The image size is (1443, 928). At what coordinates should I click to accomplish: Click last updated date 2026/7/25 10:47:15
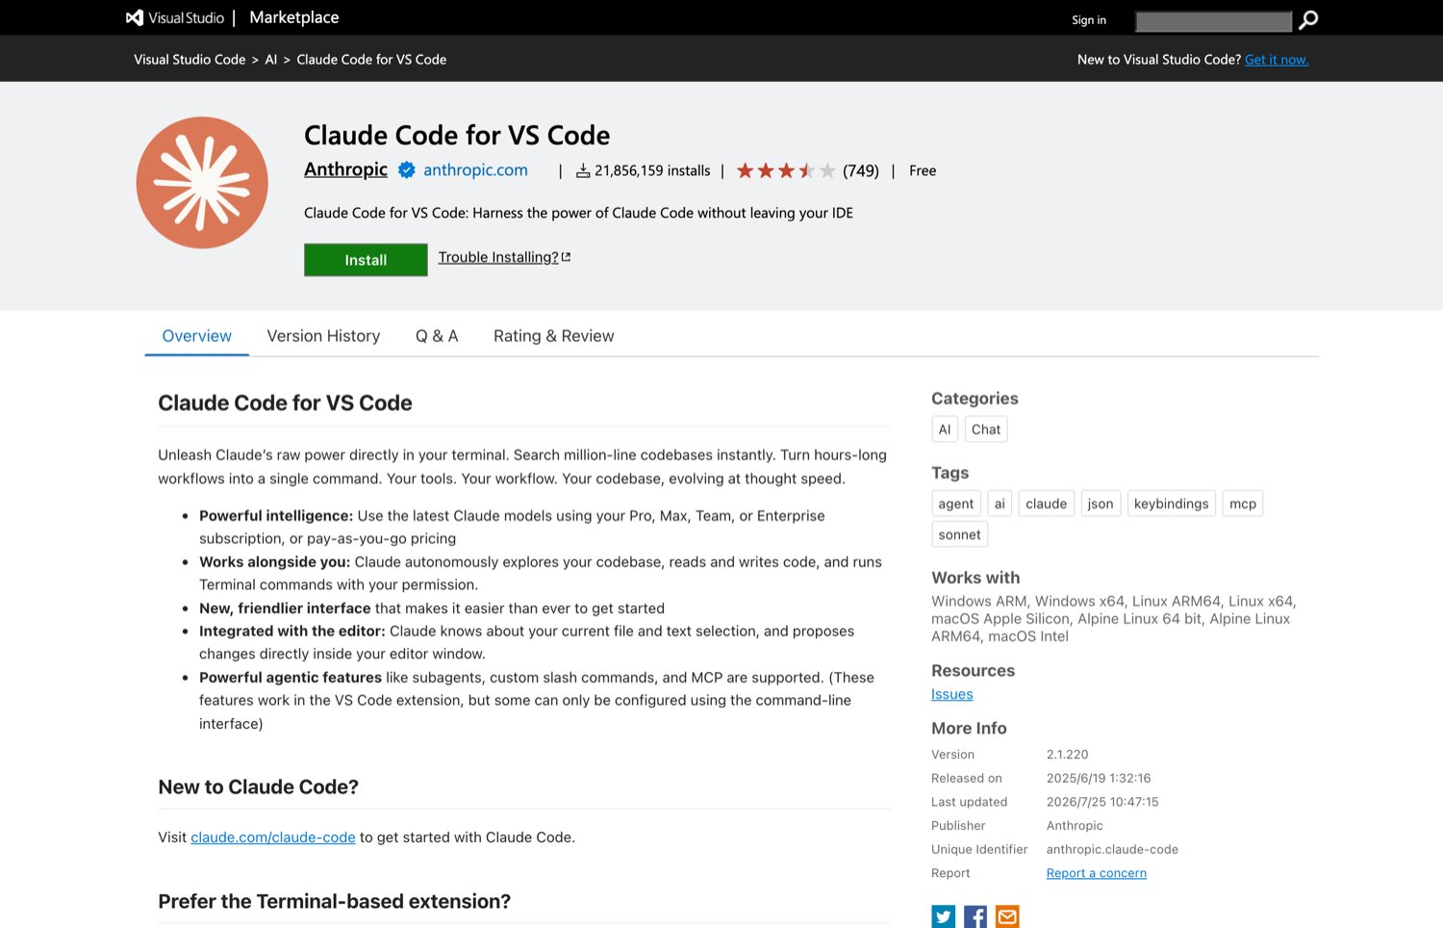[1102, 802]
